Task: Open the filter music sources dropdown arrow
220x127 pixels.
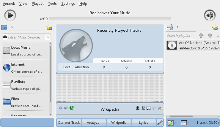Action: 48,37
